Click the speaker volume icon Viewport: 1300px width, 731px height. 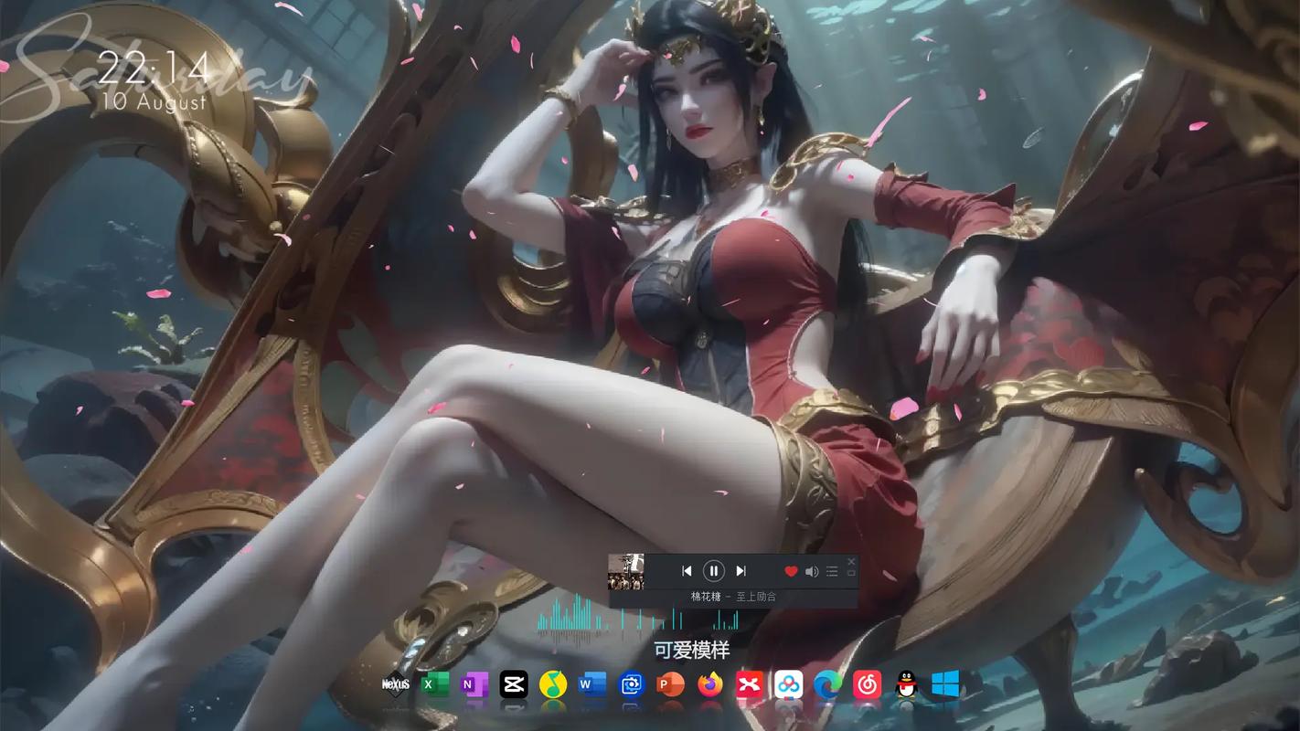point(812,571)
